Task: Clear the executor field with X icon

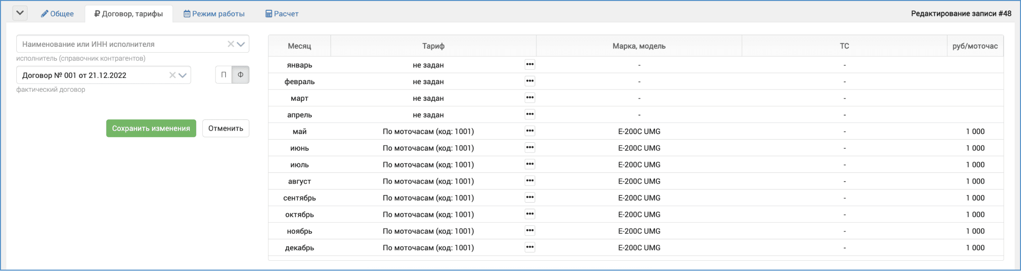Action: (230, 44)
